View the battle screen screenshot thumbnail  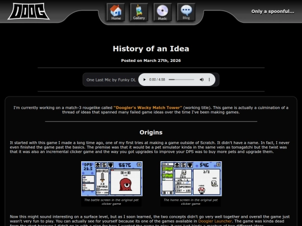coord(112,179)
